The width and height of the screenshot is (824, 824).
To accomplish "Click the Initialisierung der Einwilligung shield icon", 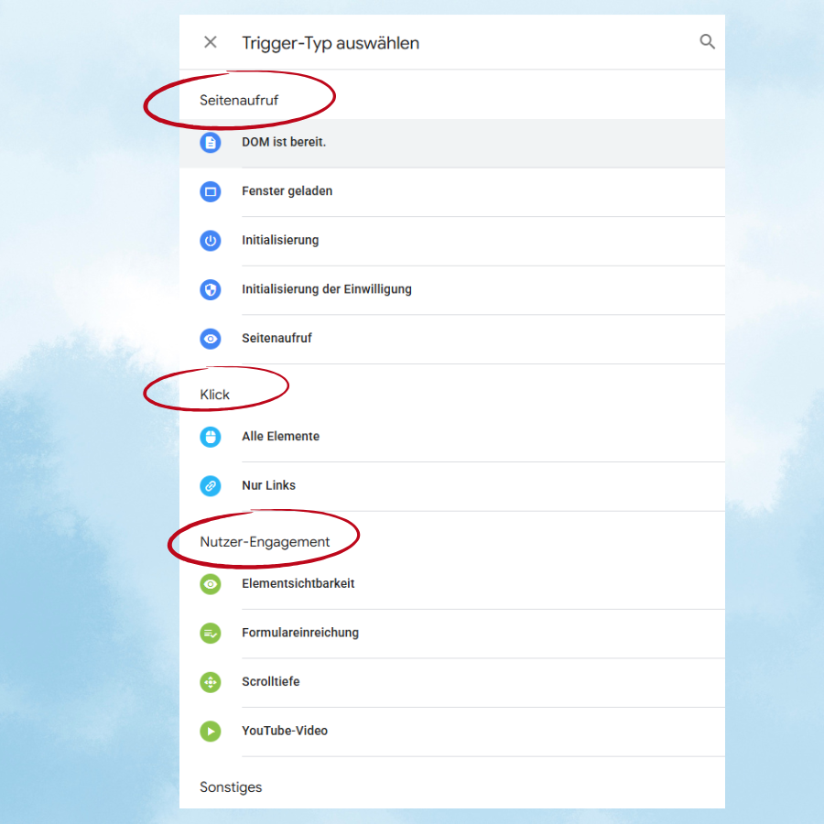I will (211, 289).
